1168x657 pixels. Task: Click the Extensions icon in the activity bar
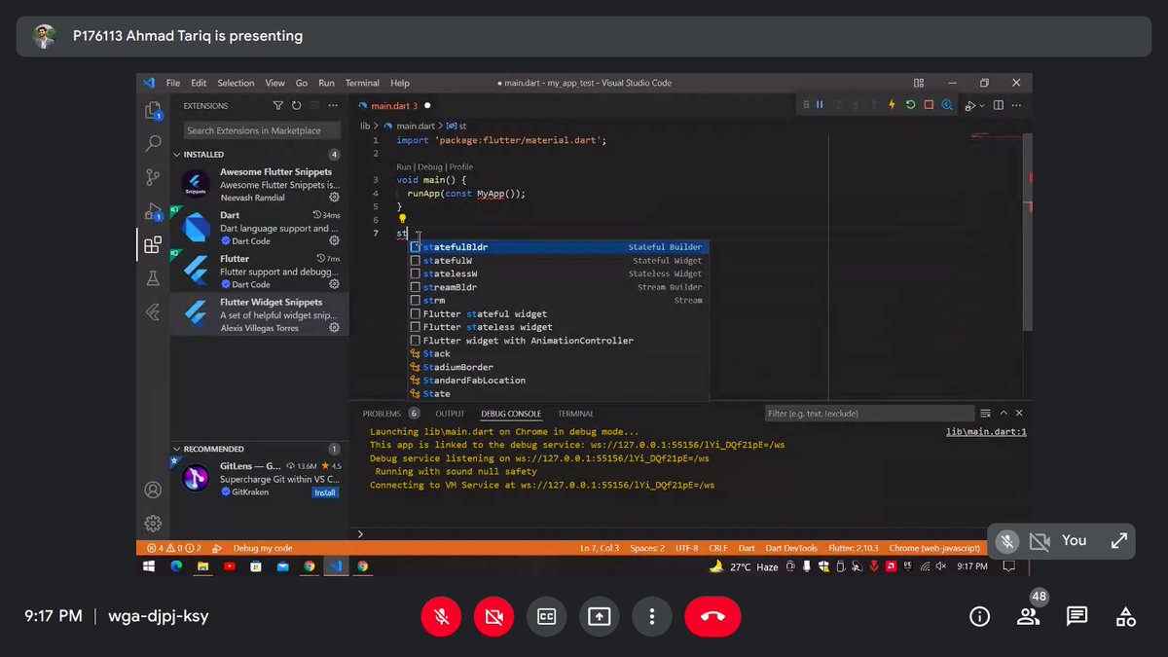point(153,244)
